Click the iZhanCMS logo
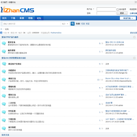Image resolution: width=137 pixels, height=137 pixels. coord(18,10)
